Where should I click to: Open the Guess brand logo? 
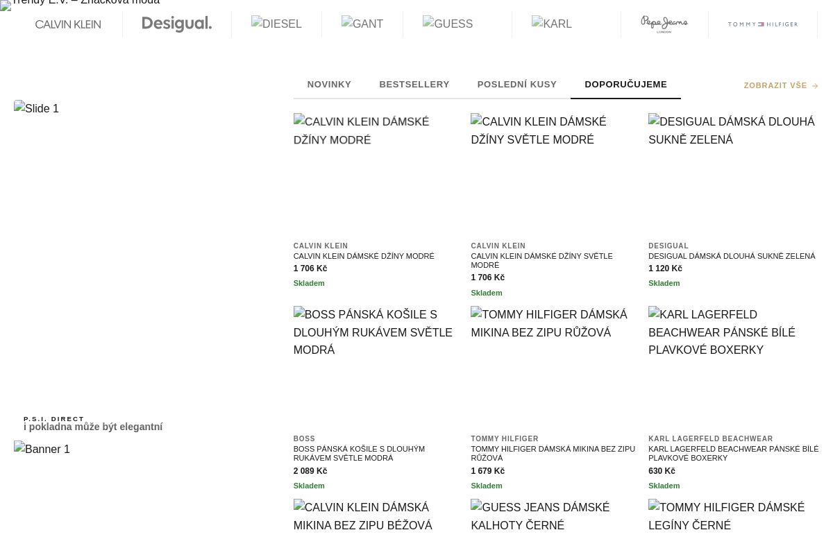coord(448,24)
